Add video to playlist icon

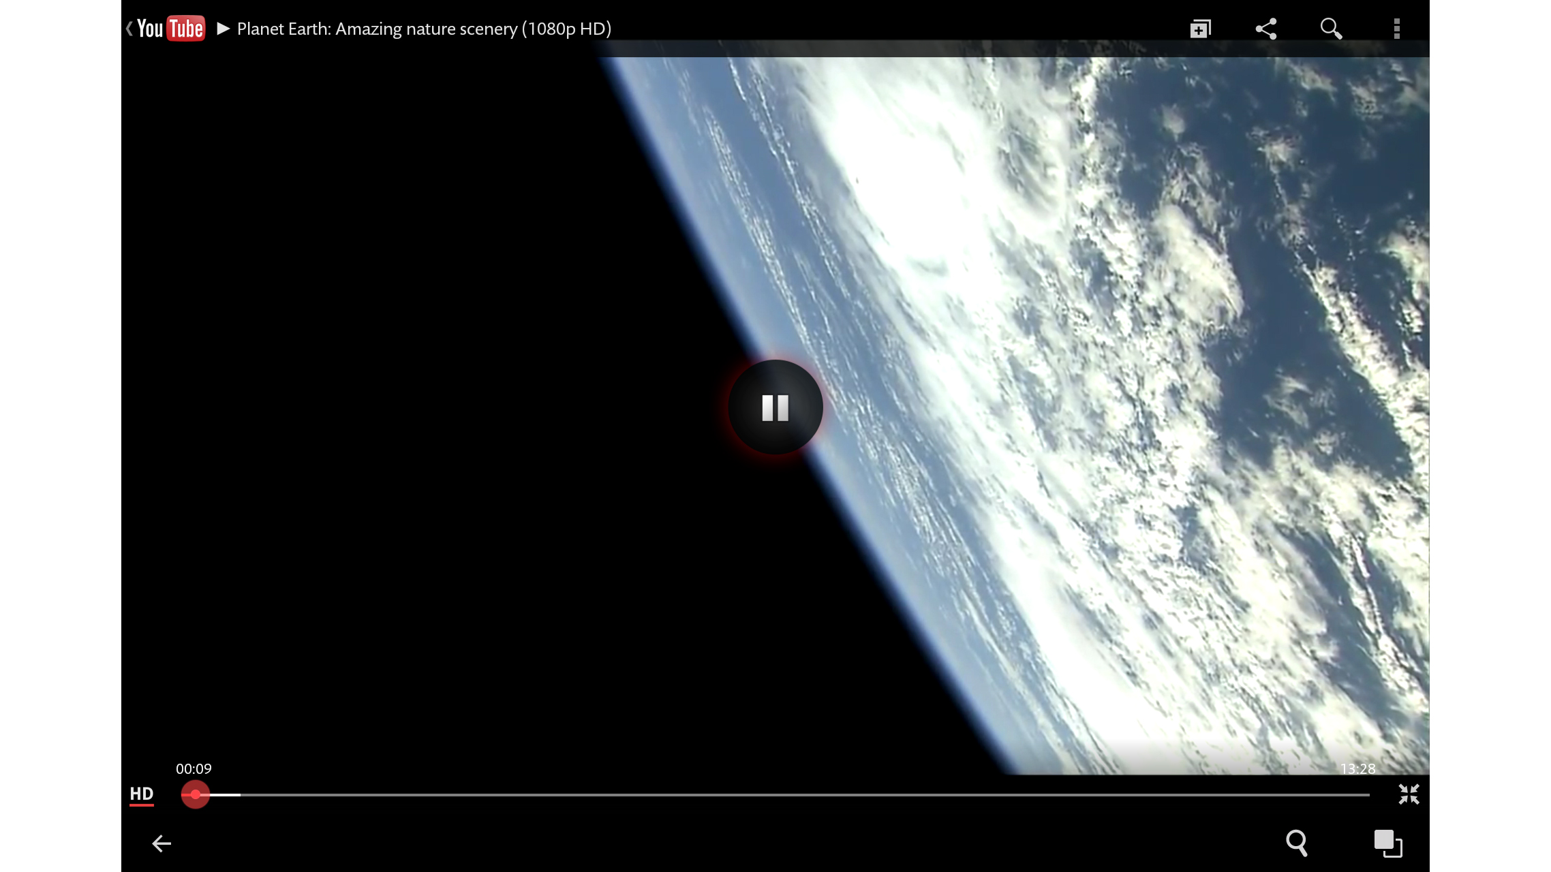(x=1200, y=29)
